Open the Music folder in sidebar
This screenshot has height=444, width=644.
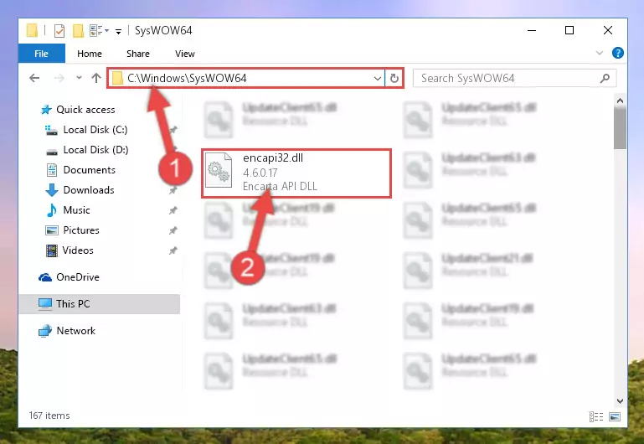76,210
